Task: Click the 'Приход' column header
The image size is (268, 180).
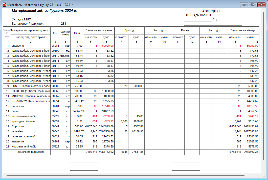Action: (x=129, y=30)
